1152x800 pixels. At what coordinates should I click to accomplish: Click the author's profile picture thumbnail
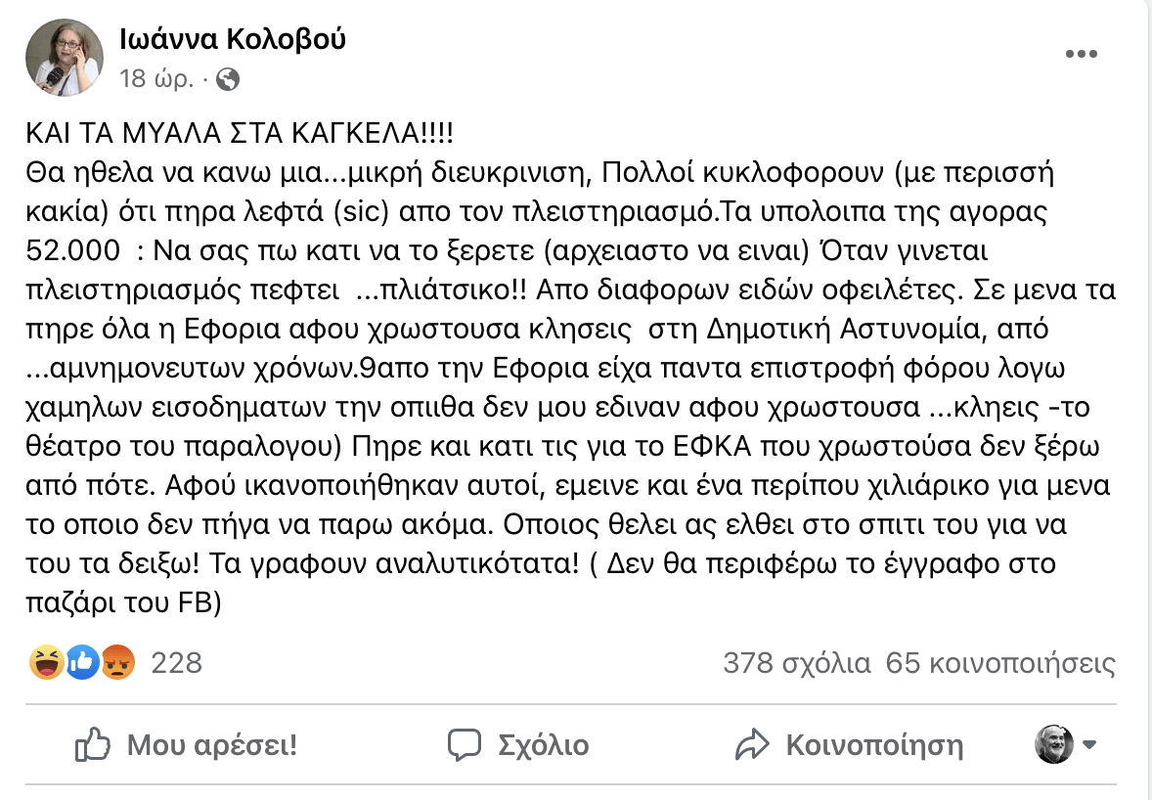(x=65, y=58)
